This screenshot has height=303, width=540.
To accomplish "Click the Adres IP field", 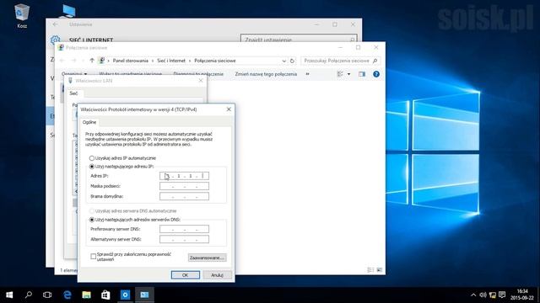I will click(184, 176).
